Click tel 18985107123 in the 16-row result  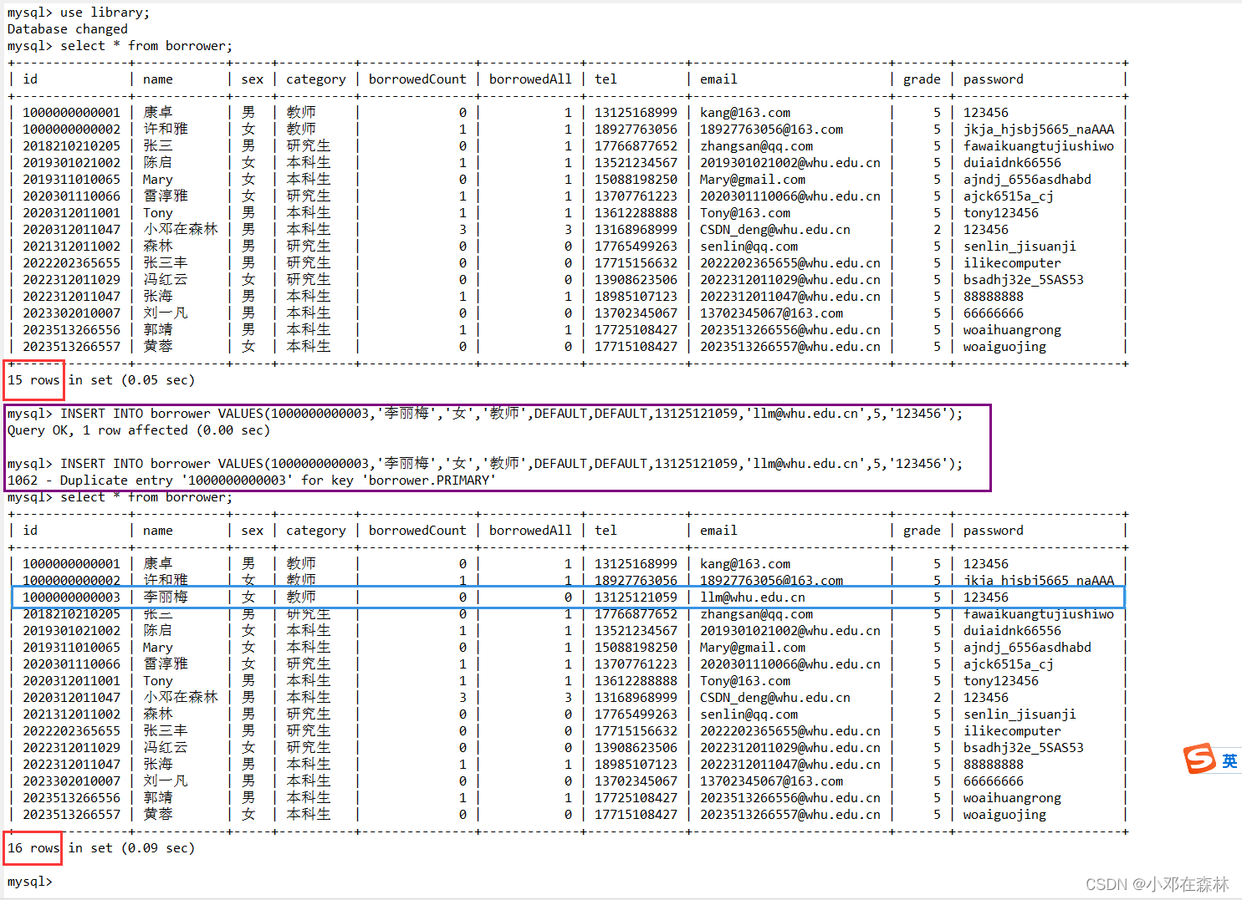[x=636, y=765]
